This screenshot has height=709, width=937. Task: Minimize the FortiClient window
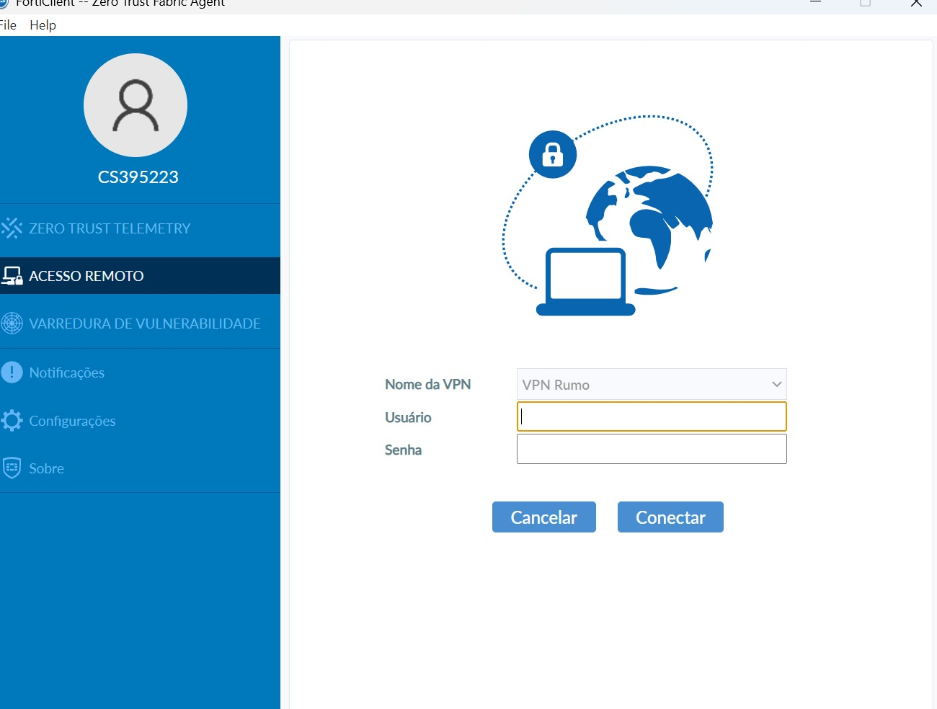[x=815, y=2]
